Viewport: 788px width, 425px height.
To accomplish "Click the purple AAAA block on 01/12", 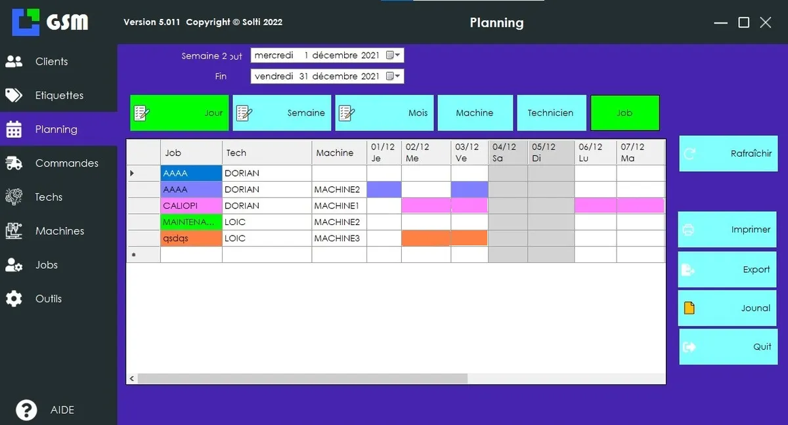I will 384,190.
